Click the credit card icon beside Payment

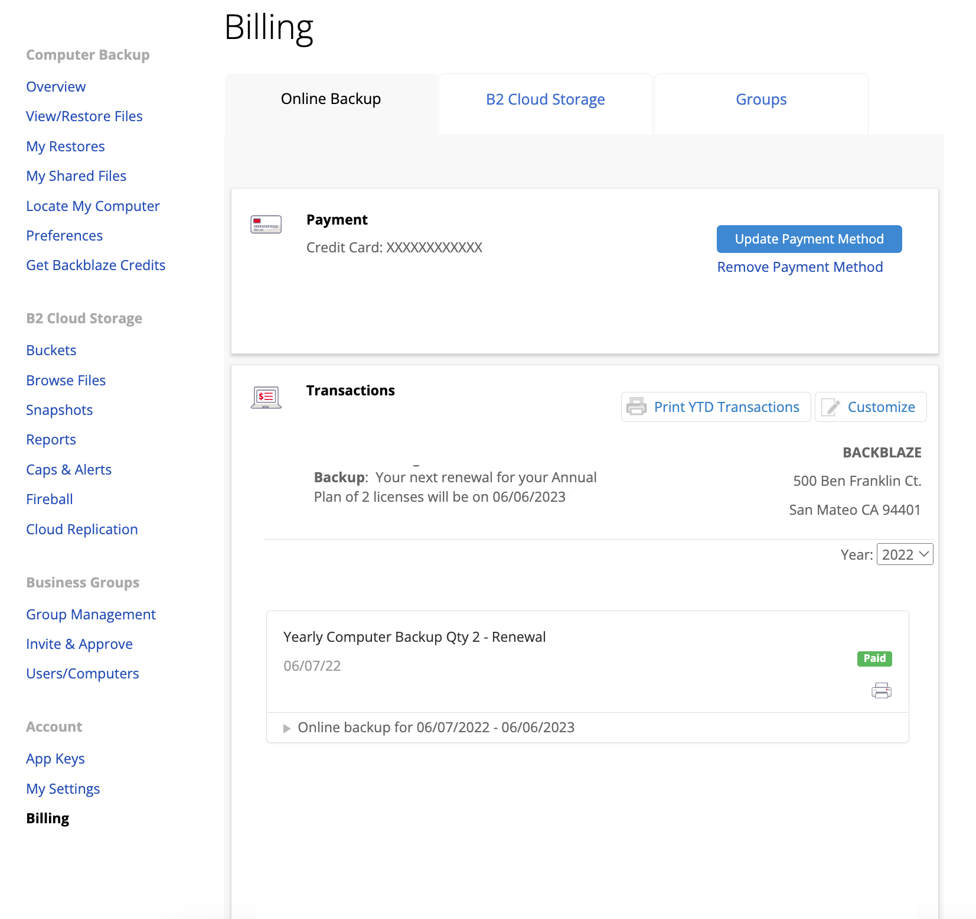(x=266, y=225)
